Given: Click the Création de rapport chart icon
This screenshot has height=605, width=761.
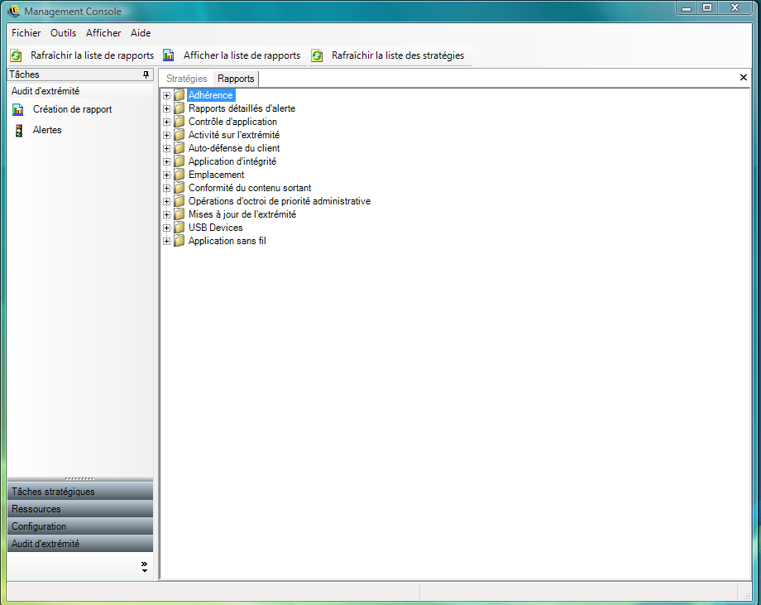Looking at the screenshot, I should click(18, 110).
